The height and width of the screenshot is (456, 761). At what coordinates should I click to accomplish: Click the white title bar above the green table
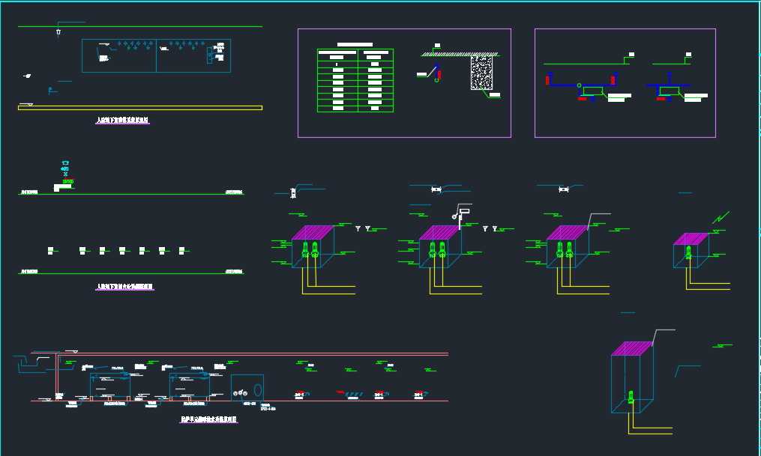click(x=355, y=45)
